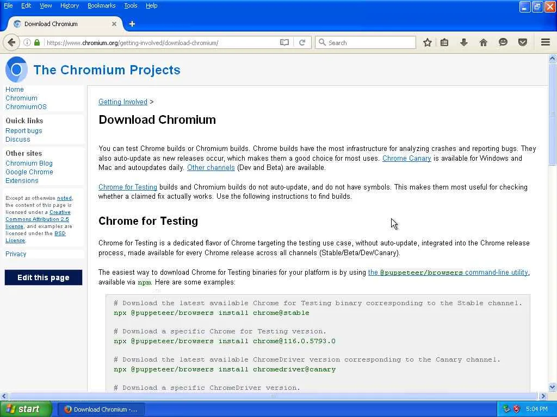
Task: Click 'npx @puppeteer/browsers install chrome@stable' line
Action: point(212,313)
